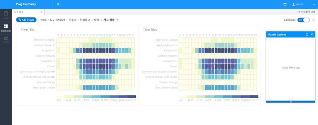Click 퍼즐을 선택하세요 message in Puzzle Options
This screenshot has height=125, width=318.
(291, 68)
